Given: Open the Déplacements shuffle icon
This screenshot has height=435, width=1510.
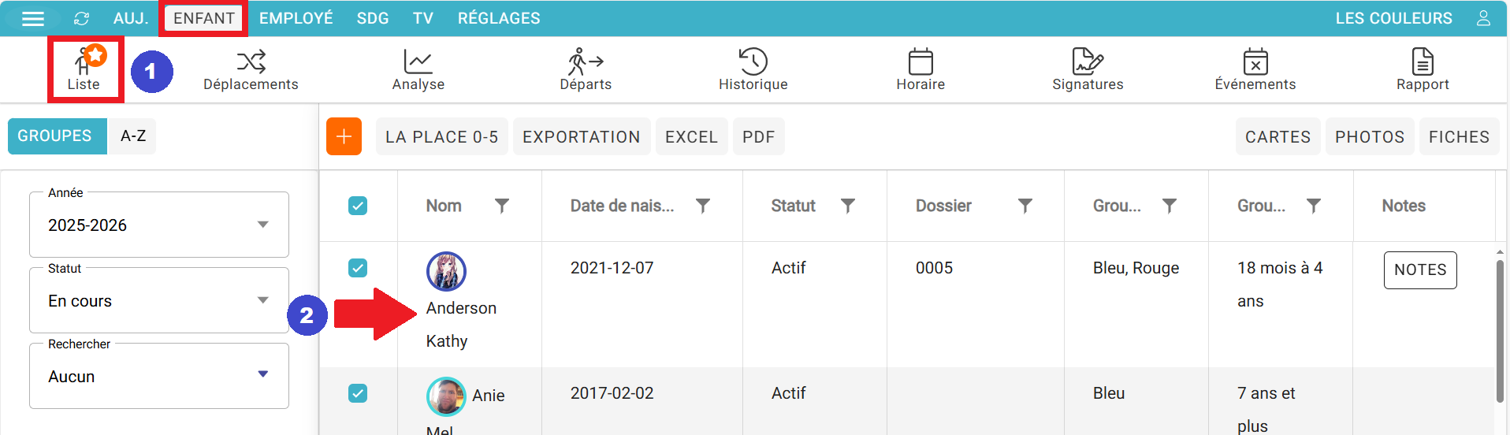Looking at the screenshot, I should tap(251, 61).
